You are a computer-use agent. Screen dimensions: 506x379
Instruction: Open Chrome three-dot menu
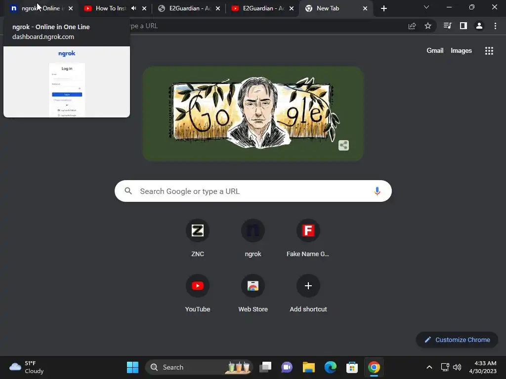(x=495, y=26)
